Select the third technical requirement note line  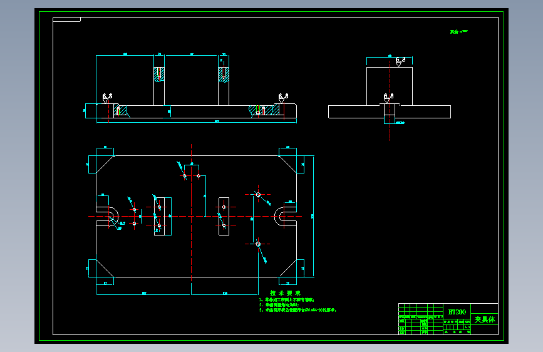[298, 310]
